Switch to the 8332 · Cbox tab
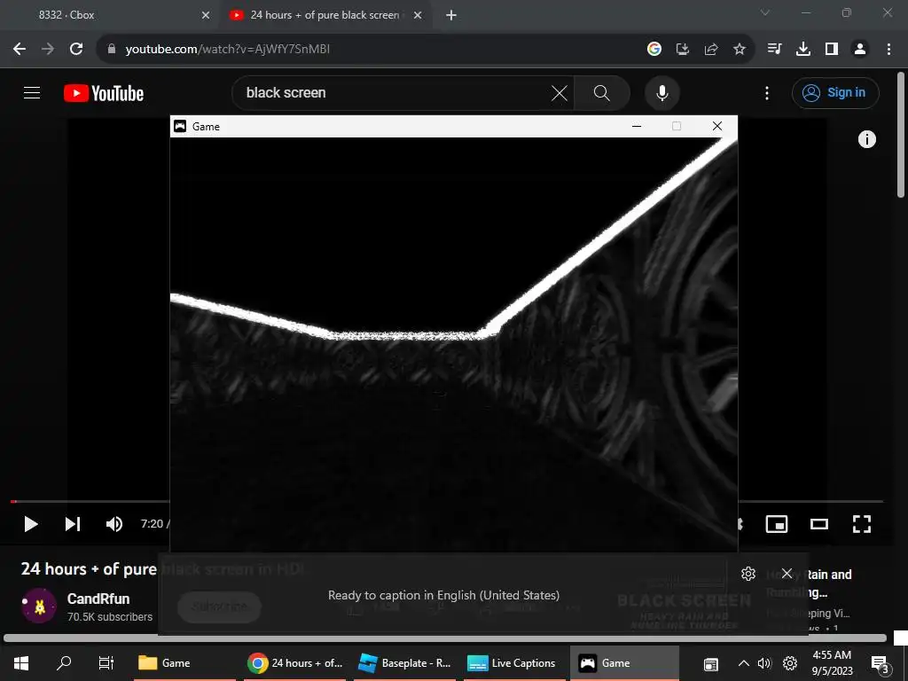The height and width of the screenshot is (681, 908). (110, 15)
